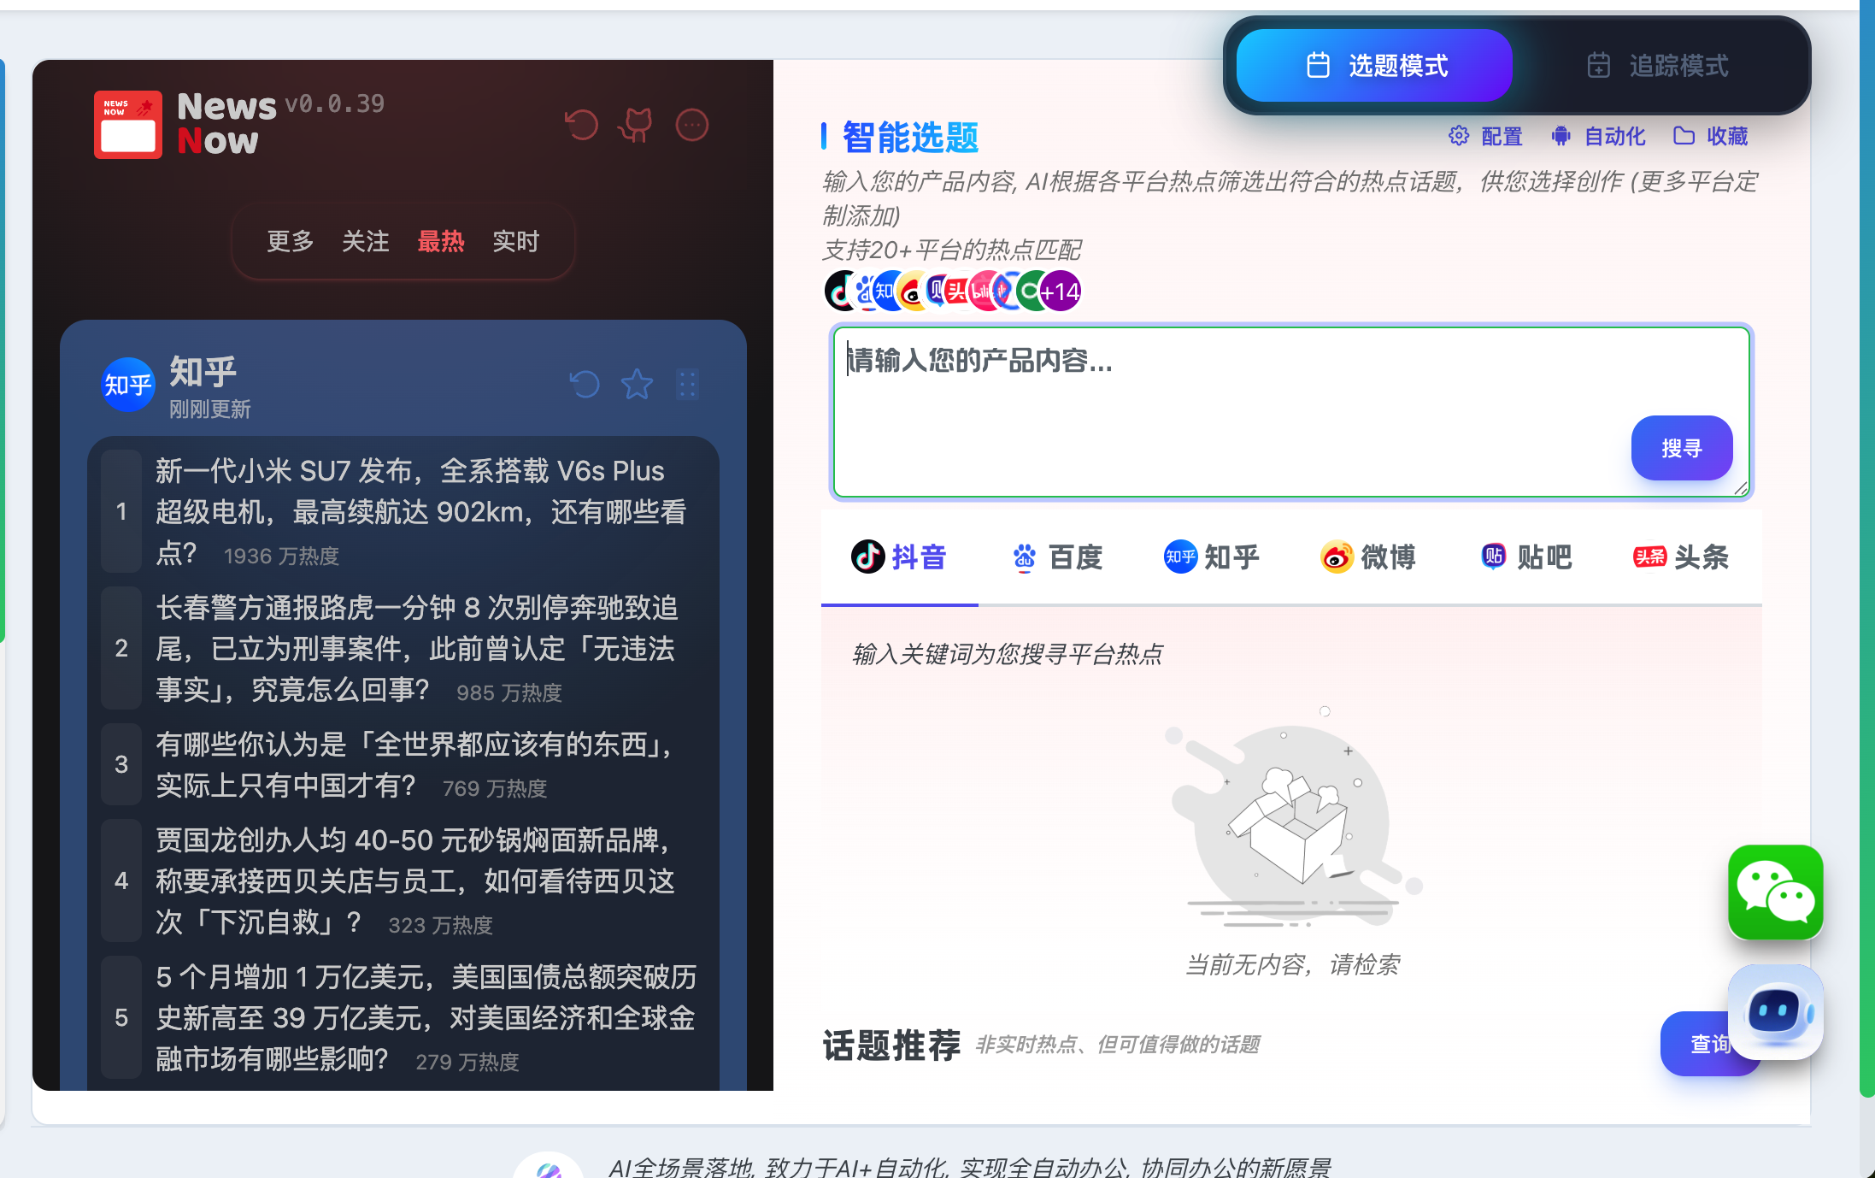Image resolution: width=1875 pixels, height=1178 pixels.
Task: Switch to the 百度 platform tab
Action: (x=1057, y=557)
